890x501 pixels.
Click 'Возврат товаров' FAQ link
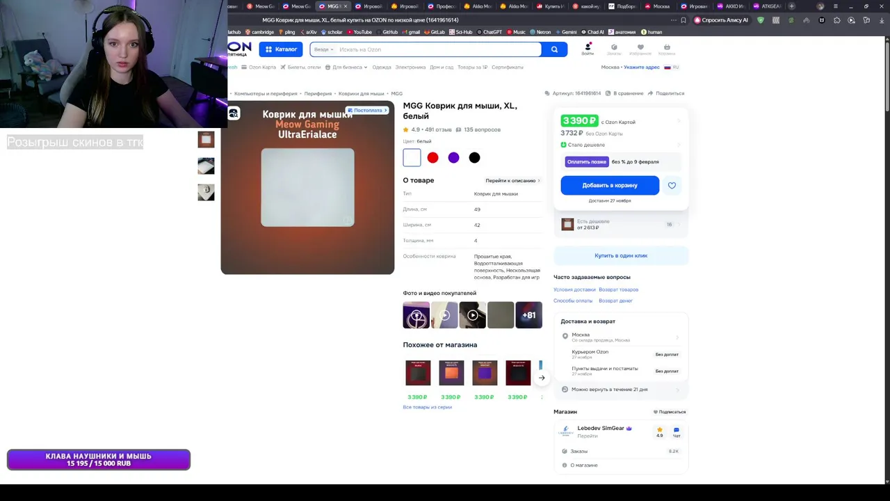click(x=618, y=289)
